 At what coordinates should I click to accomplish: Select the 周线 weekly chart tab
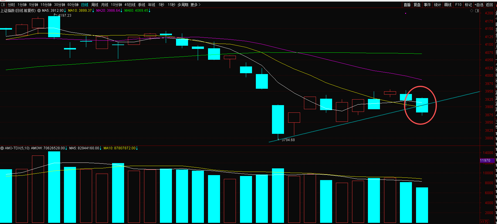coord(95,5)
